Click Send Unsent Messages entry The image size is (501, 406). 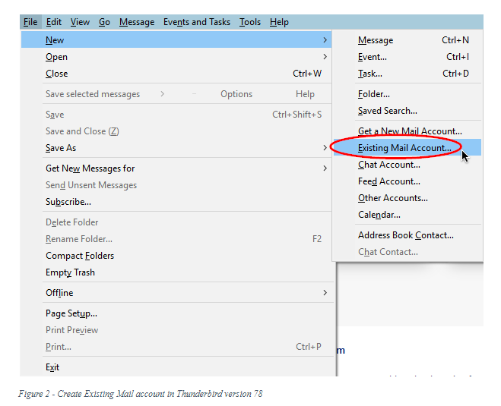176,185
